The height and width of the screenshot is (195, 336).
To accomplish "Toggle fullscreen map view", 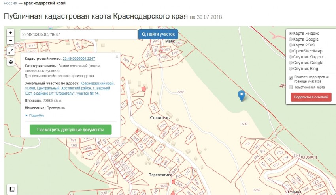I will click(x=11, y=51).
